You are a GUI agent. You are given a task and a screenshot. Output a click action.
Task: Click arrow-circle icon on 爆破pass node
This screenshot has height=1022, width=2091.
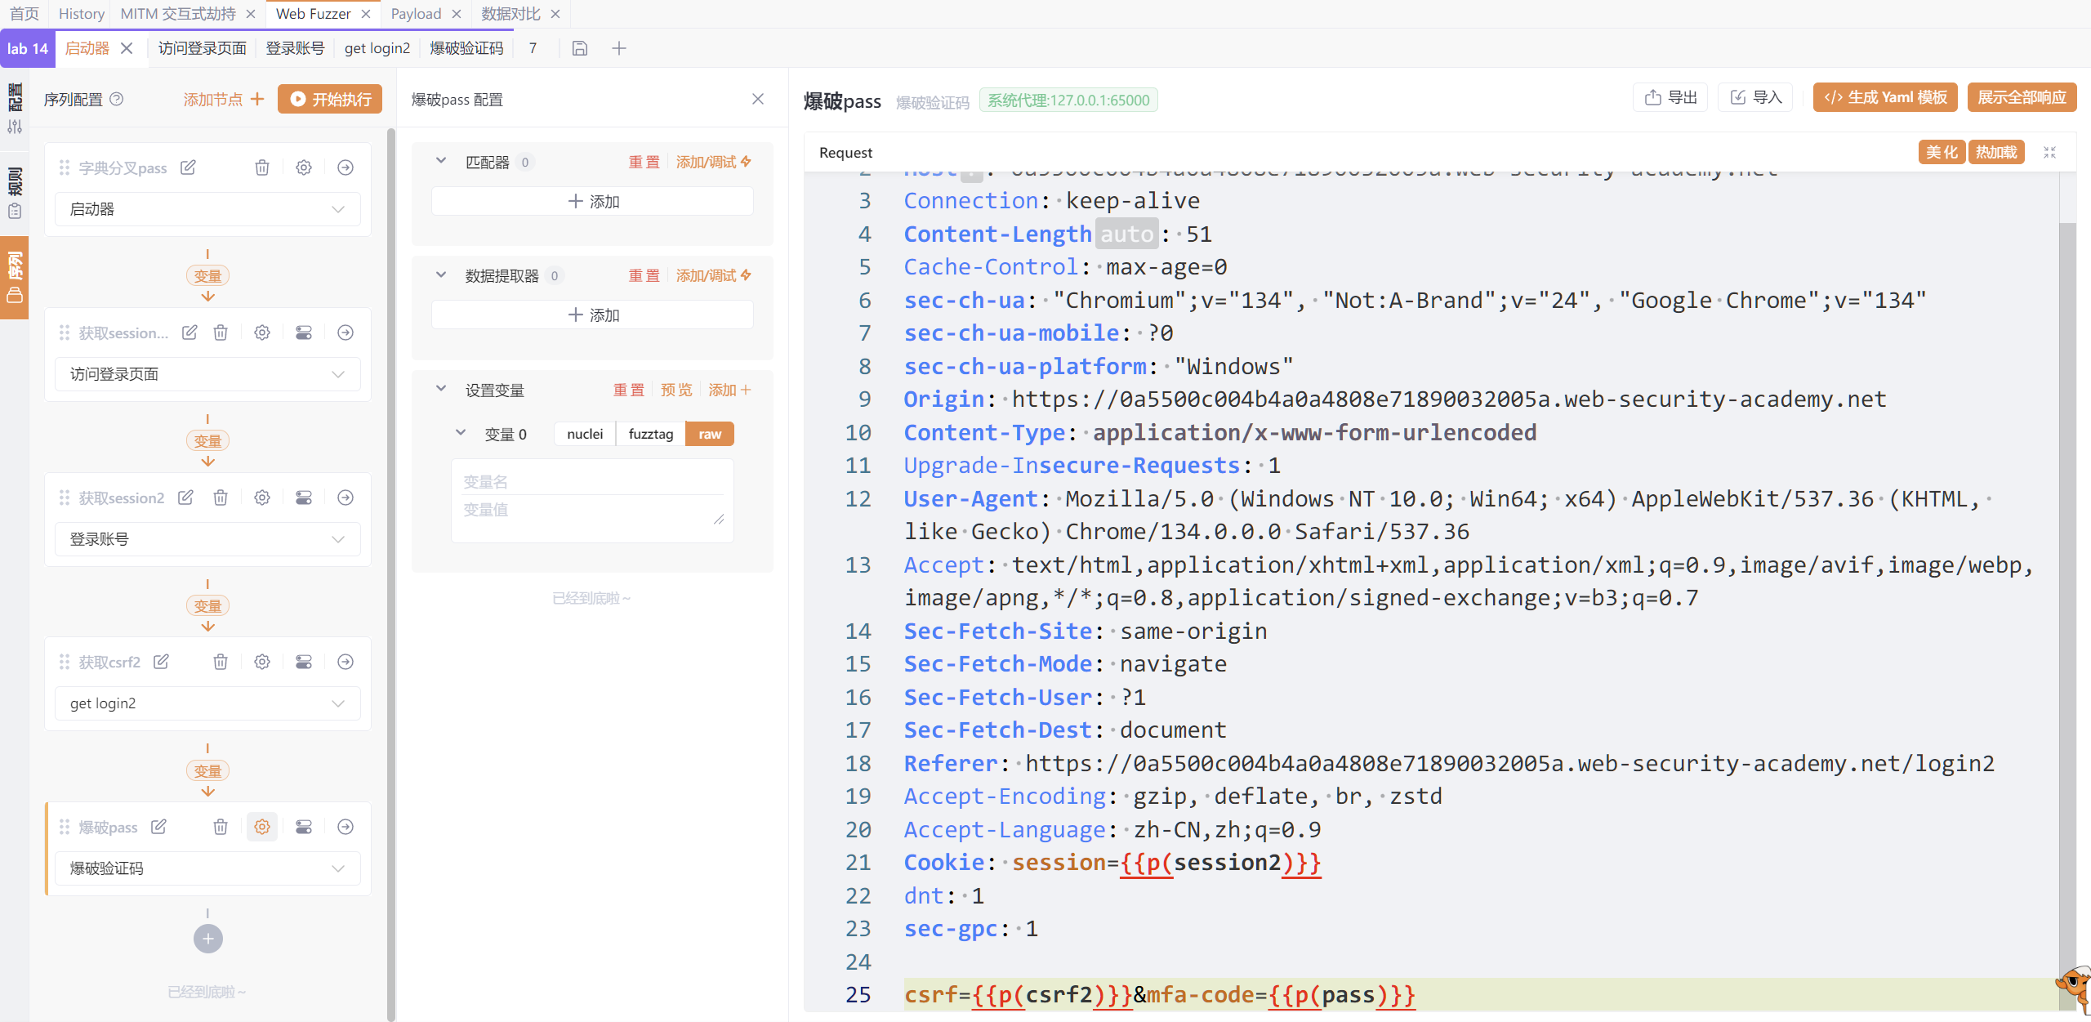(346, 827)
